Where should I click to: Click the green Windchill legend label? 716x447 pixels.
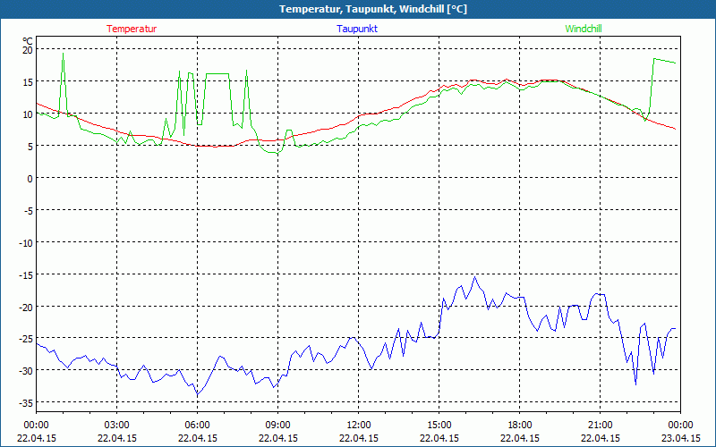(584, 29)
